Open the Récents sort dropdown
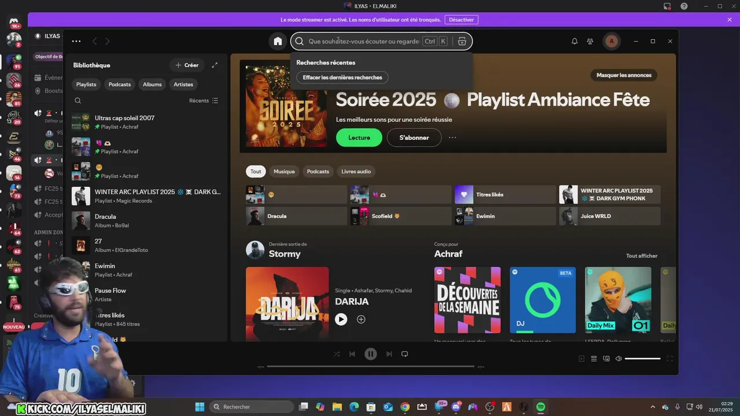 coord(203,101)
